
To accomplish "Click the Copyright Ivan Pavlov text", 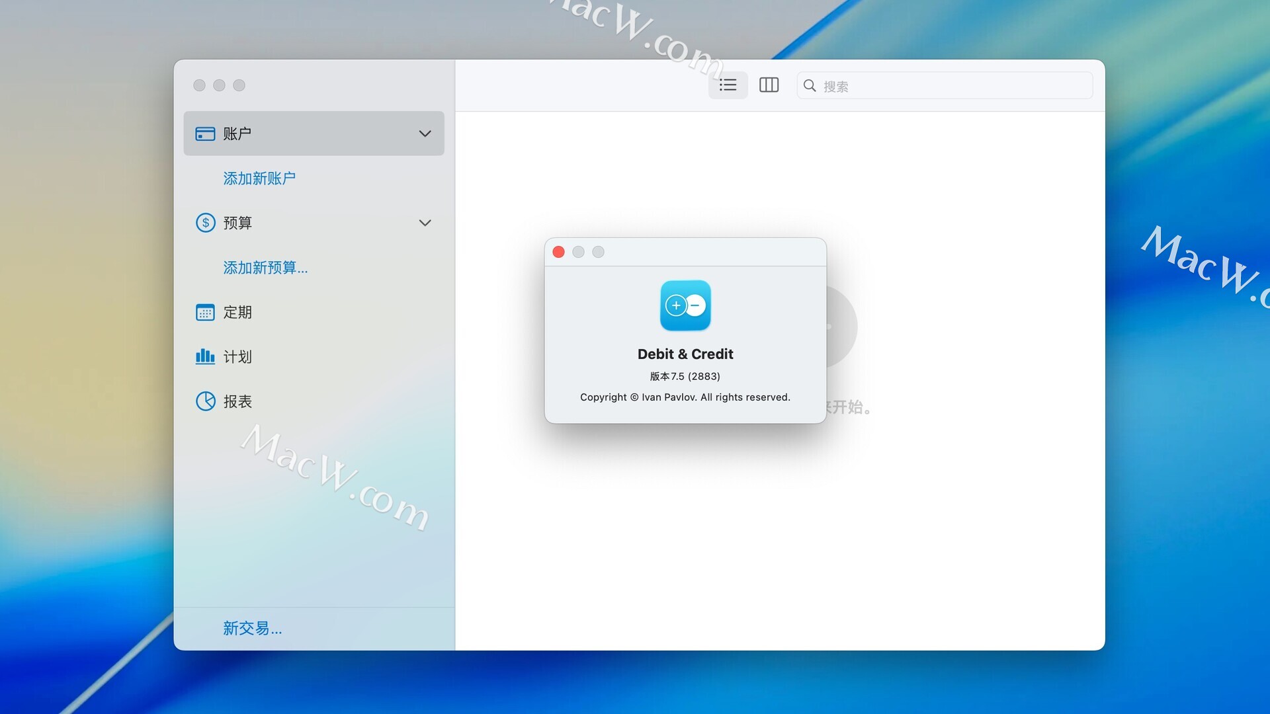I will pos(685,397).
